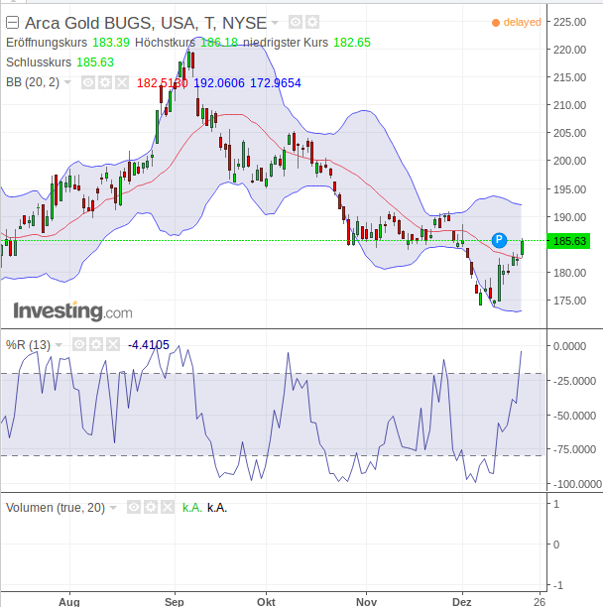Click the blue P marker on chart

499,240
